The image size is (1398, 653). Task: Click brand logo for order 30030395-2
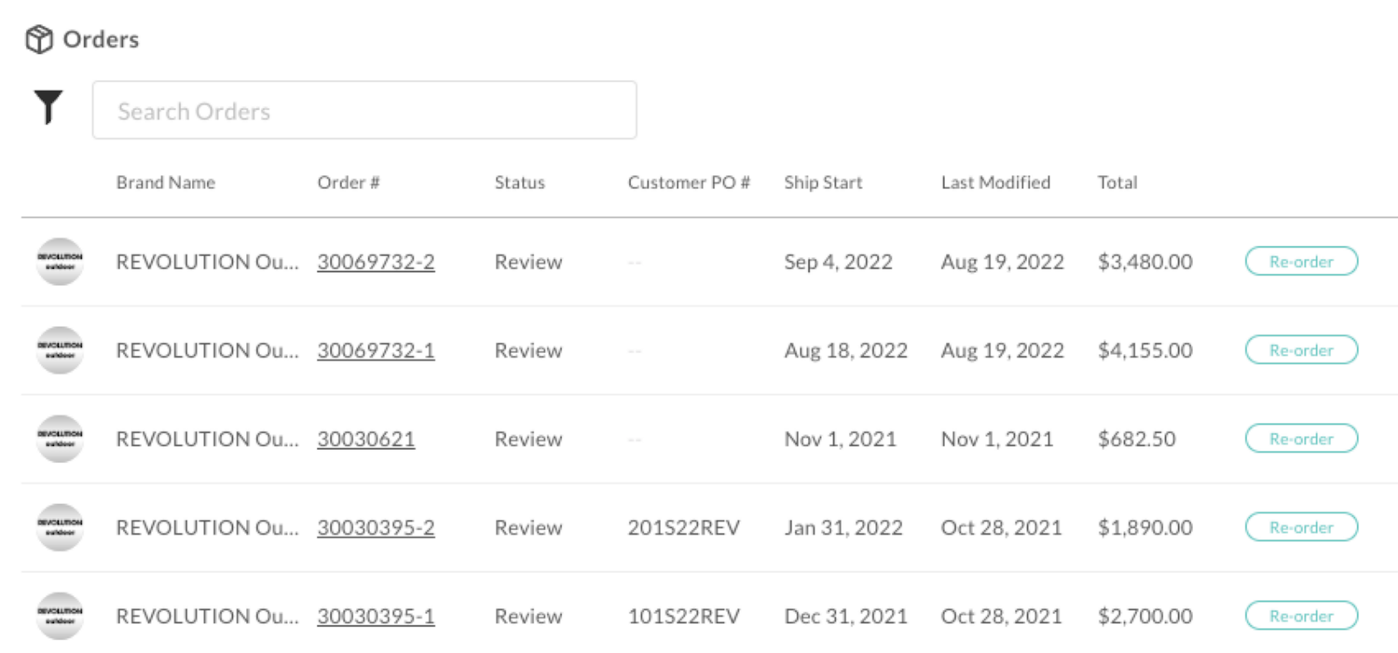tap(60, 527)
